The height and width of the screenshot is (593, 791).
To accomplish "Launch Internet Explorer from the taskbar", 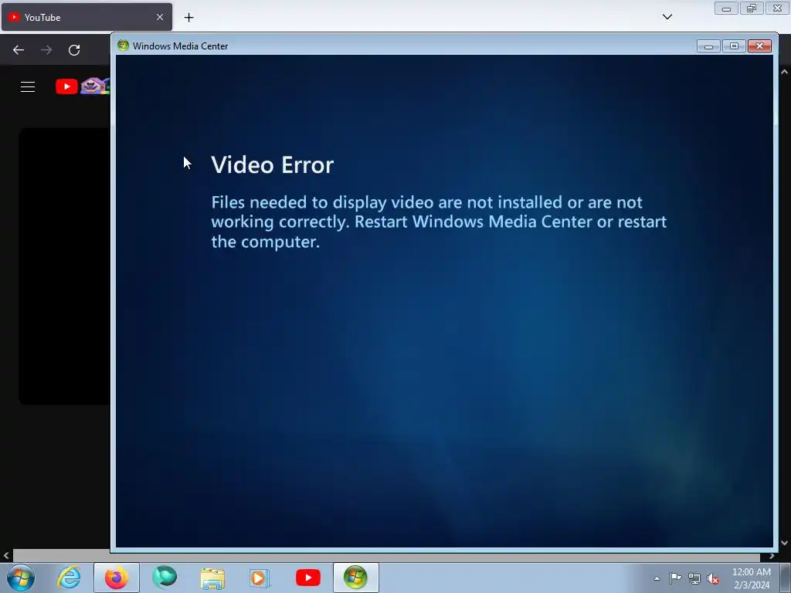I will point(69,578).
